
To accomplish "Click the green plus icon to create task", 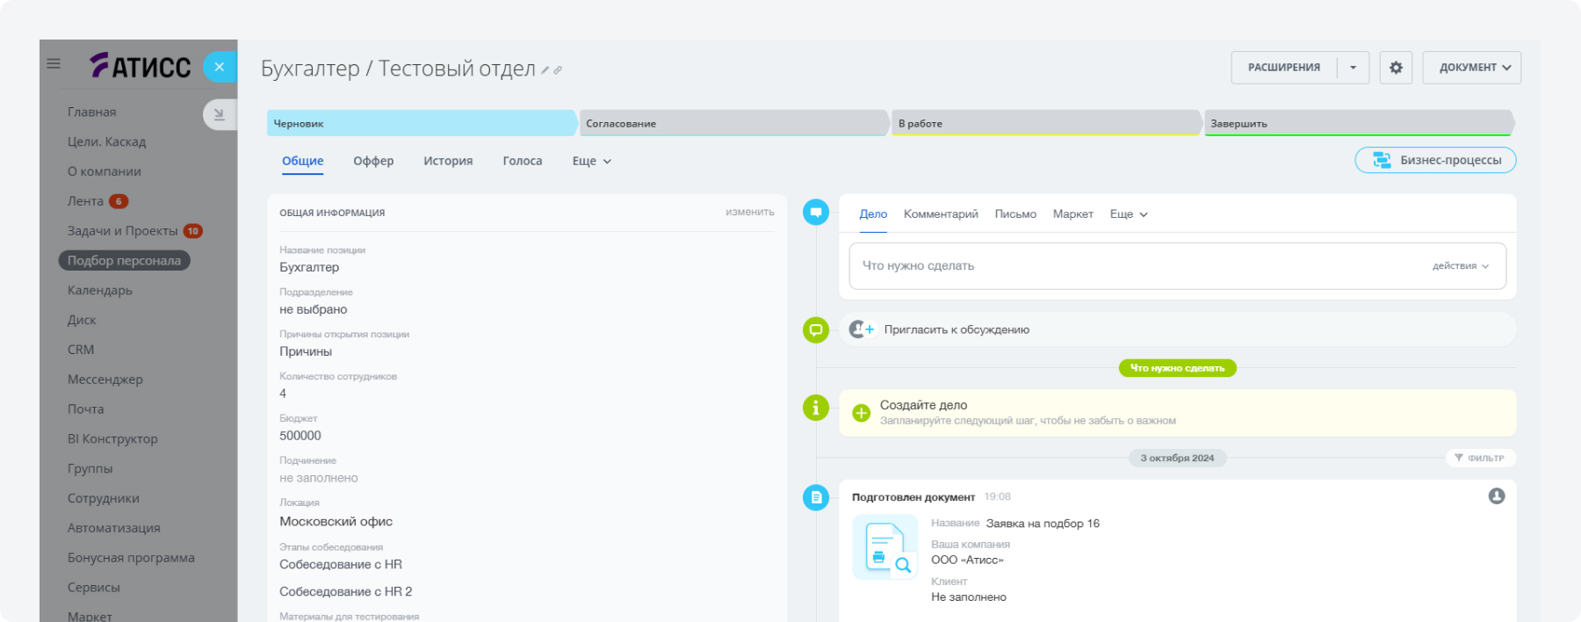I will pyautogui.click(x=862, y=413).
